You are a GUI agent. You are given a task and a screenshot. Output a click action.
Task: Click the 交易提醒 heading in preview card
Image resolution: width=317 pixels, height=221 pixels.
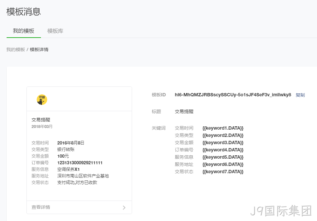[41, 120]
